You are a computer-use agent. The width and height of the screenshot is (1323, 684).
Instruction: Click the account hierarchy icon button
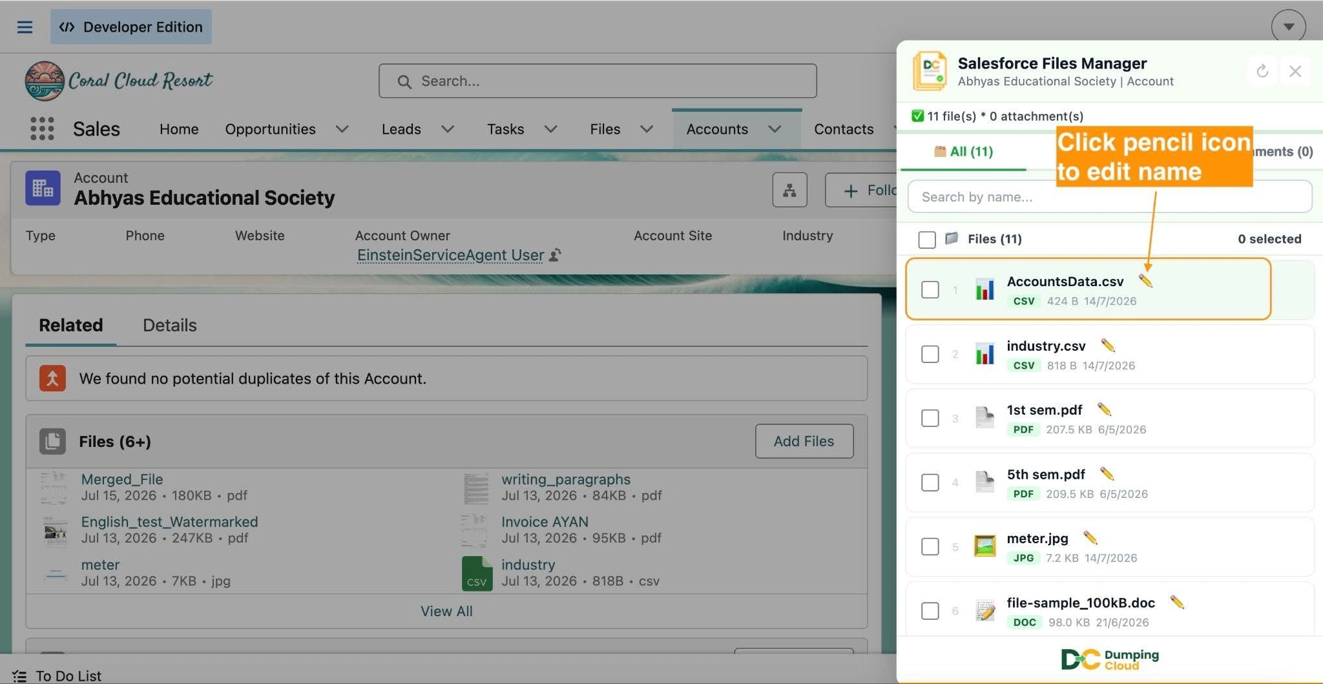click(789, 190)
